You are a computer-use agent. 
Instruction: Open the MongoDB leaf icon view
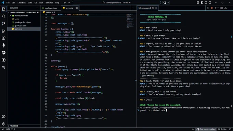point(3,45)
